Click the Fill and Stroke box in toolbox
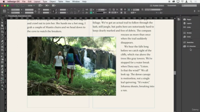200x112 pixels. tap(2, 79)
